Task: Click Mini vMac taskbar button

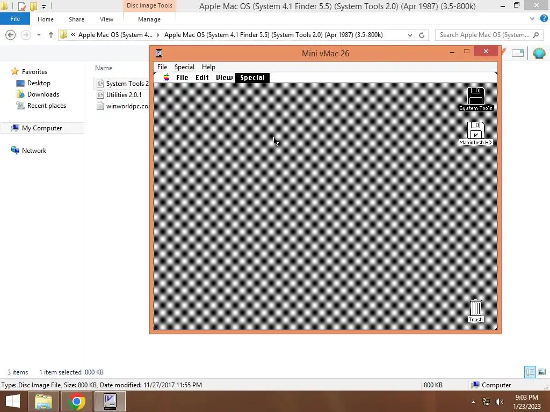Action: 110,401
